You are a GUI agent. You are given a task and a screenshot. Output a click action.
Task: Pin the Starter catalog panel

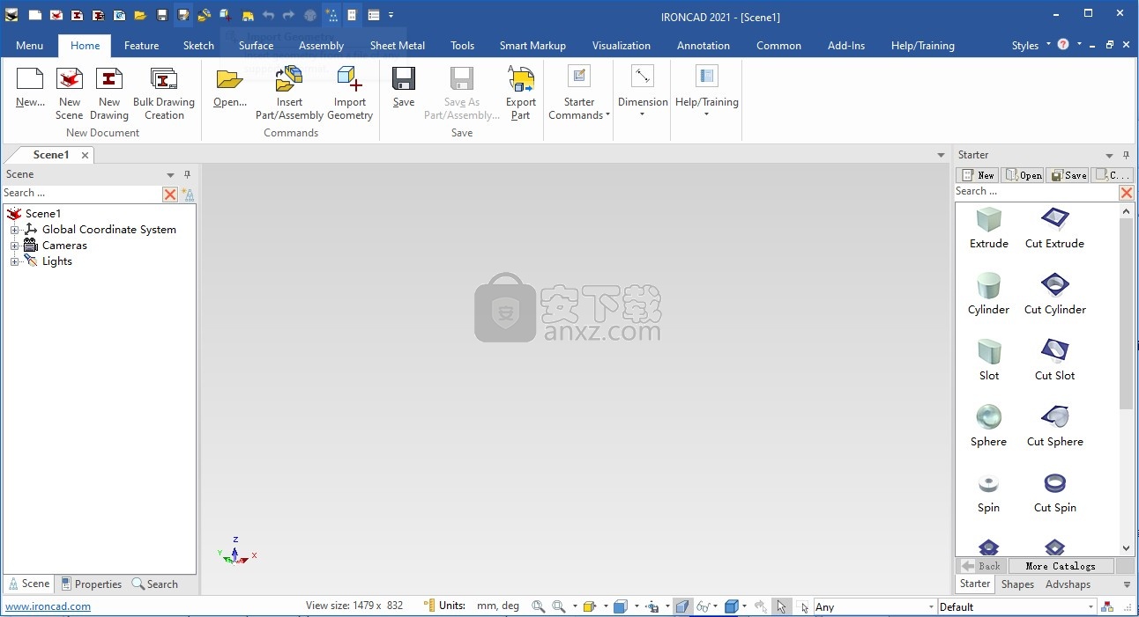(1126, 155)
